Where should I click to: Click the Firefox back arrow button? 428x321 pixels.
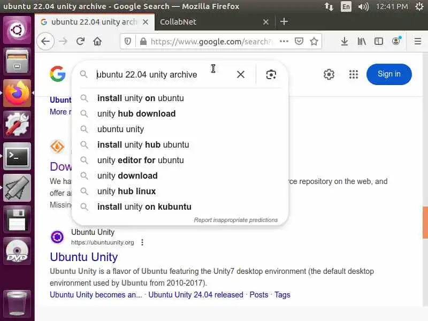coord(45,42)
